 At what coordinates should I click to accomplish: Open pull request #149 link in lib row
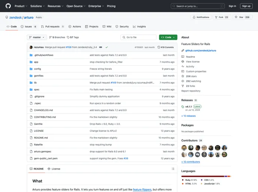tap(113, 83)
